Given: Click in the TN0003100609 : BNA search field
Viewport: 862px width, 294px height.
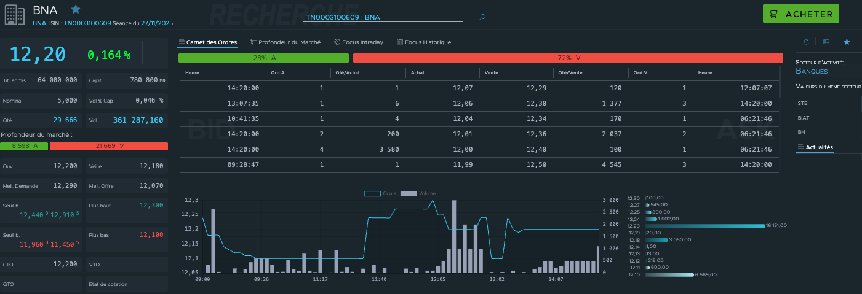Looking at the screenshot, I should 383,17.
